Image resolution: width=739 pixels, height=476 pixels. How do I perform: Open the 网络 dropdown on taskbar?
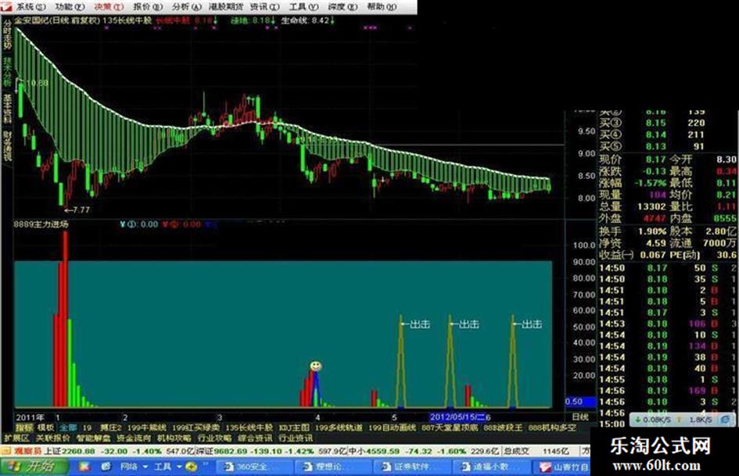(134, 467)
